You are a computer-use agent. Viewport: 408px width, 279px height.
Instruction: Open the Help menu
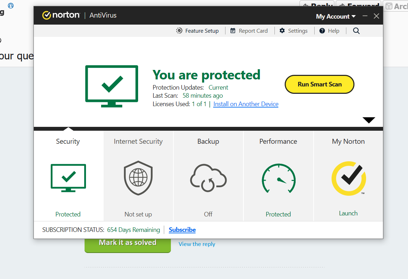coord(329,31)
